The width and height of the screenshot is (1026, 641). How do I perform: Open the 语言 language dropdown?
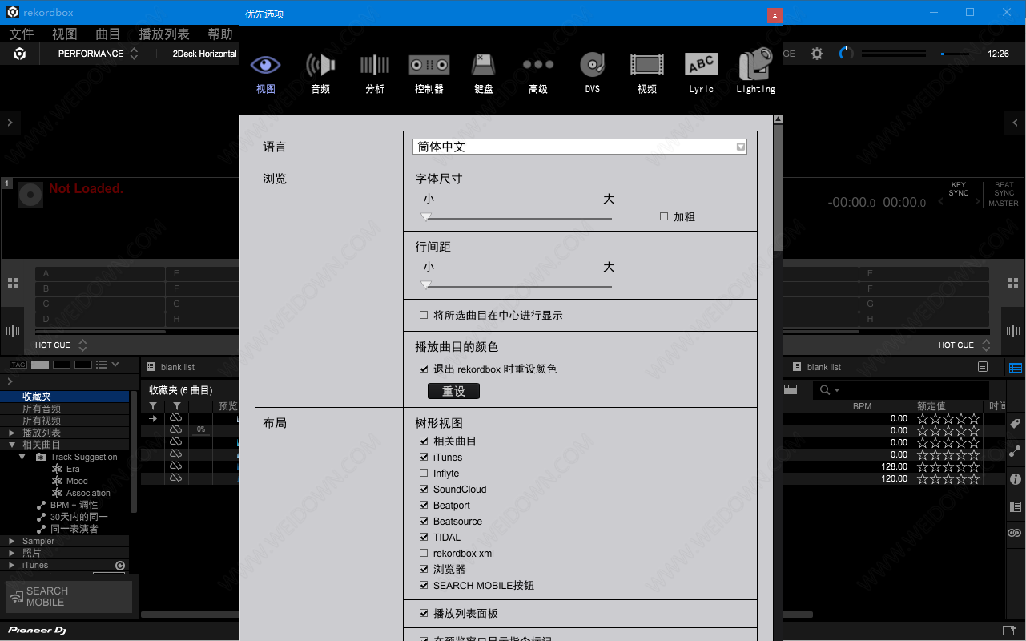tap(580, 147)
